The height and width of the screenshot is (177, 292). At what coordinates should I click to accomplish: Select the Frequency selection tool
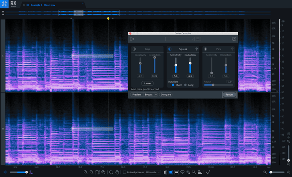176,172
